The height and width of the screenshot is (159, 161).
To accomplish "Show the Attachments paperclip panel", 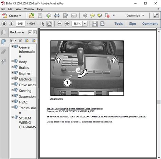I will click(x=3, y=51).
